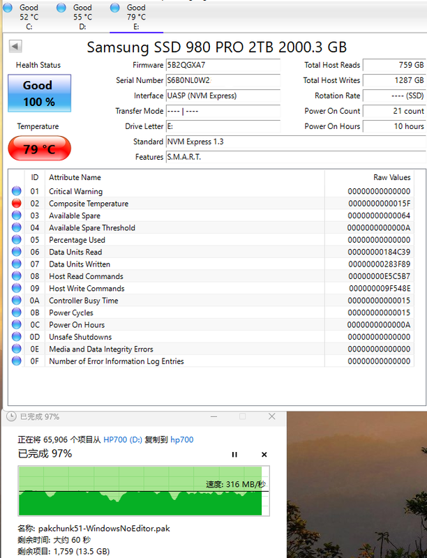The height and width of the screenshot is (558, 427).
Task: Click the status icon for Data Units Read
Action: 16,252
